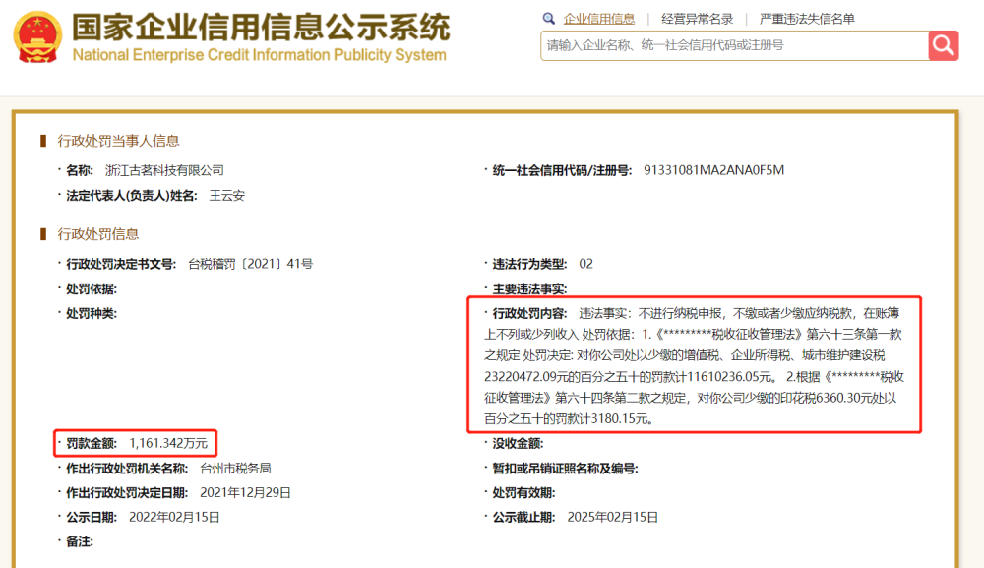The image size is (984, 568).
Task: Focus the enterprise name search input field
Action: tap(734, 45)
